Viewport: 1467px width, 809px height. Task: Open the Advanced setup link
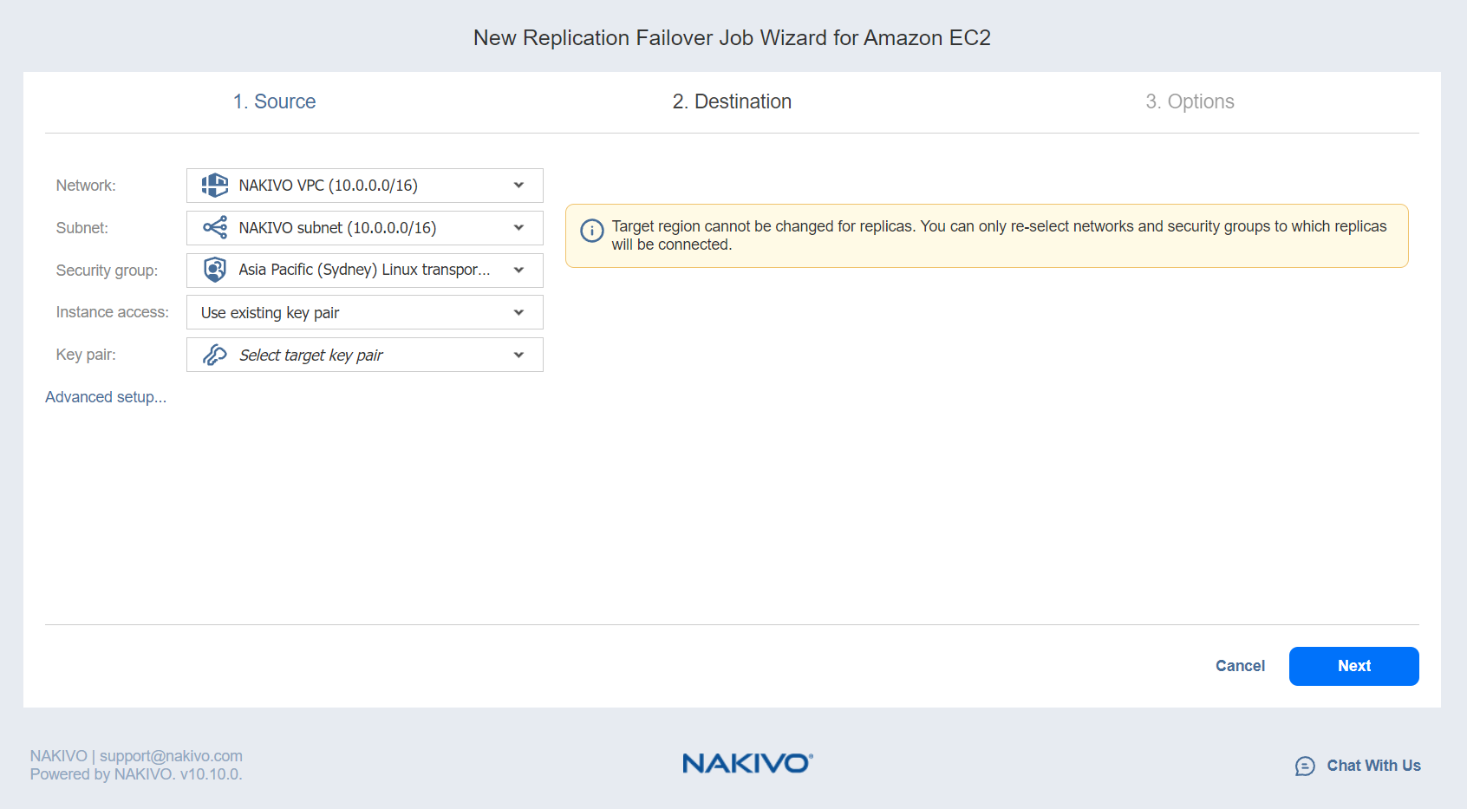coord(106,397)
